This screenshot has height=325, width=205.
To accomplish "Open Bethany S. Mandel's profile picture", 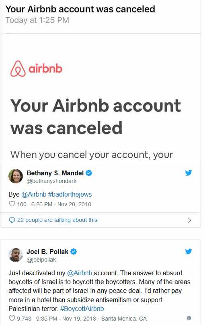I will [x=16, y=176].
